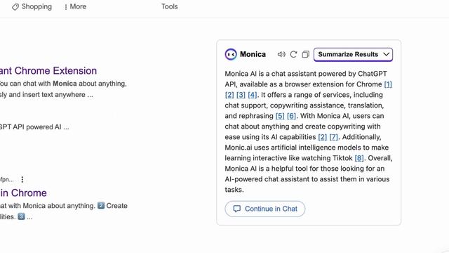The height and width of the screenshot is (253, 449).
Task: Open the 'in Chrome' search result link
Action: point(23,193)
